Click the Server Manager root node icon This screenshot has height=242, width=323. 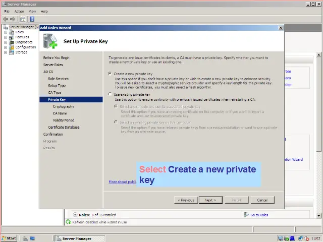tap(6, 27)
